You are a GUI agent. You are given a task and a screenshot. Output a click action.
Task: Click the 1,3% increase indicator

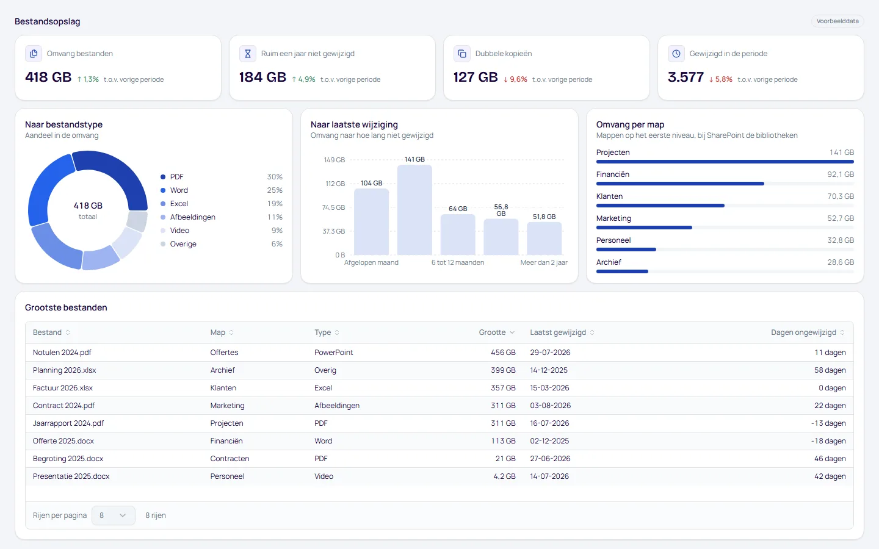tap(88, 79)
